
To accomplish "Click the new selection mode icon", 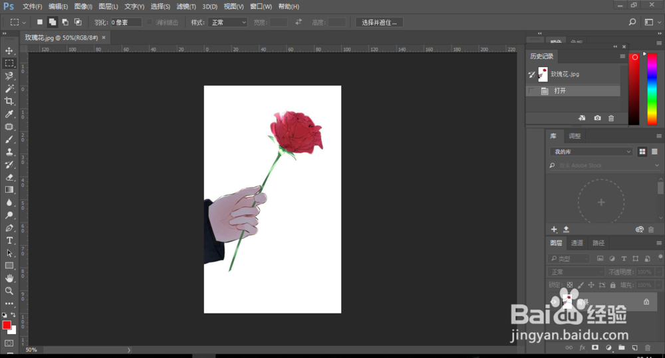I will 39,22.
